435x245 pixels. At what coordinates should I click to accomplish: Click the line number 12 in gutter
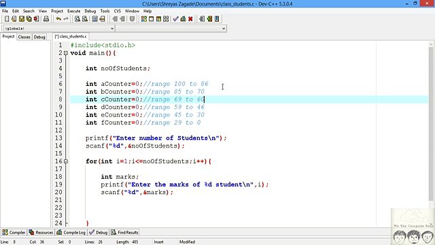pyautogui.click(x=58, y=130)
